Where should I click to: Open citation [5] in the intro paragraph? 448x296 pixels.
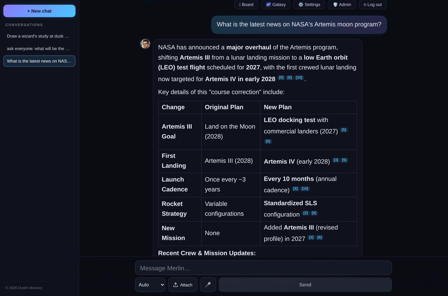pyautogui.click(x=281, y=77)
